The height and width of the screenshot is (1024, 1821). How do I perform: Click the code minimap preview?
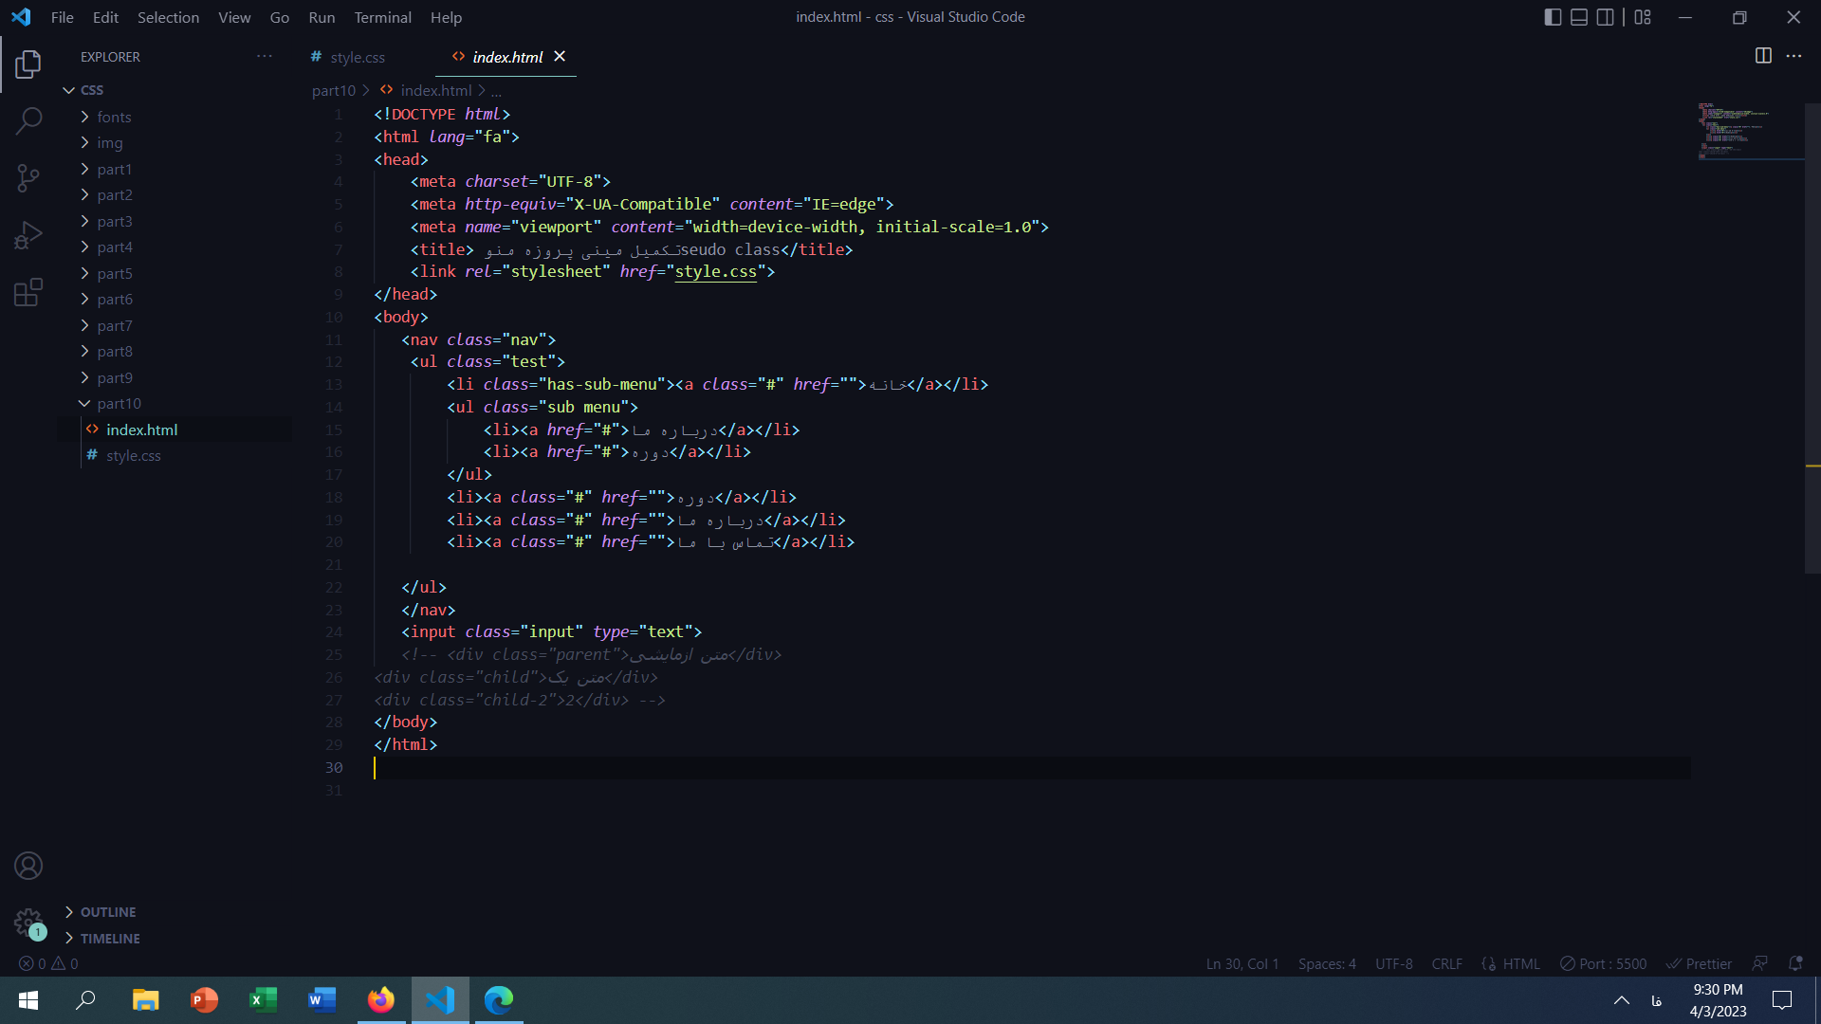point(1750,131)
